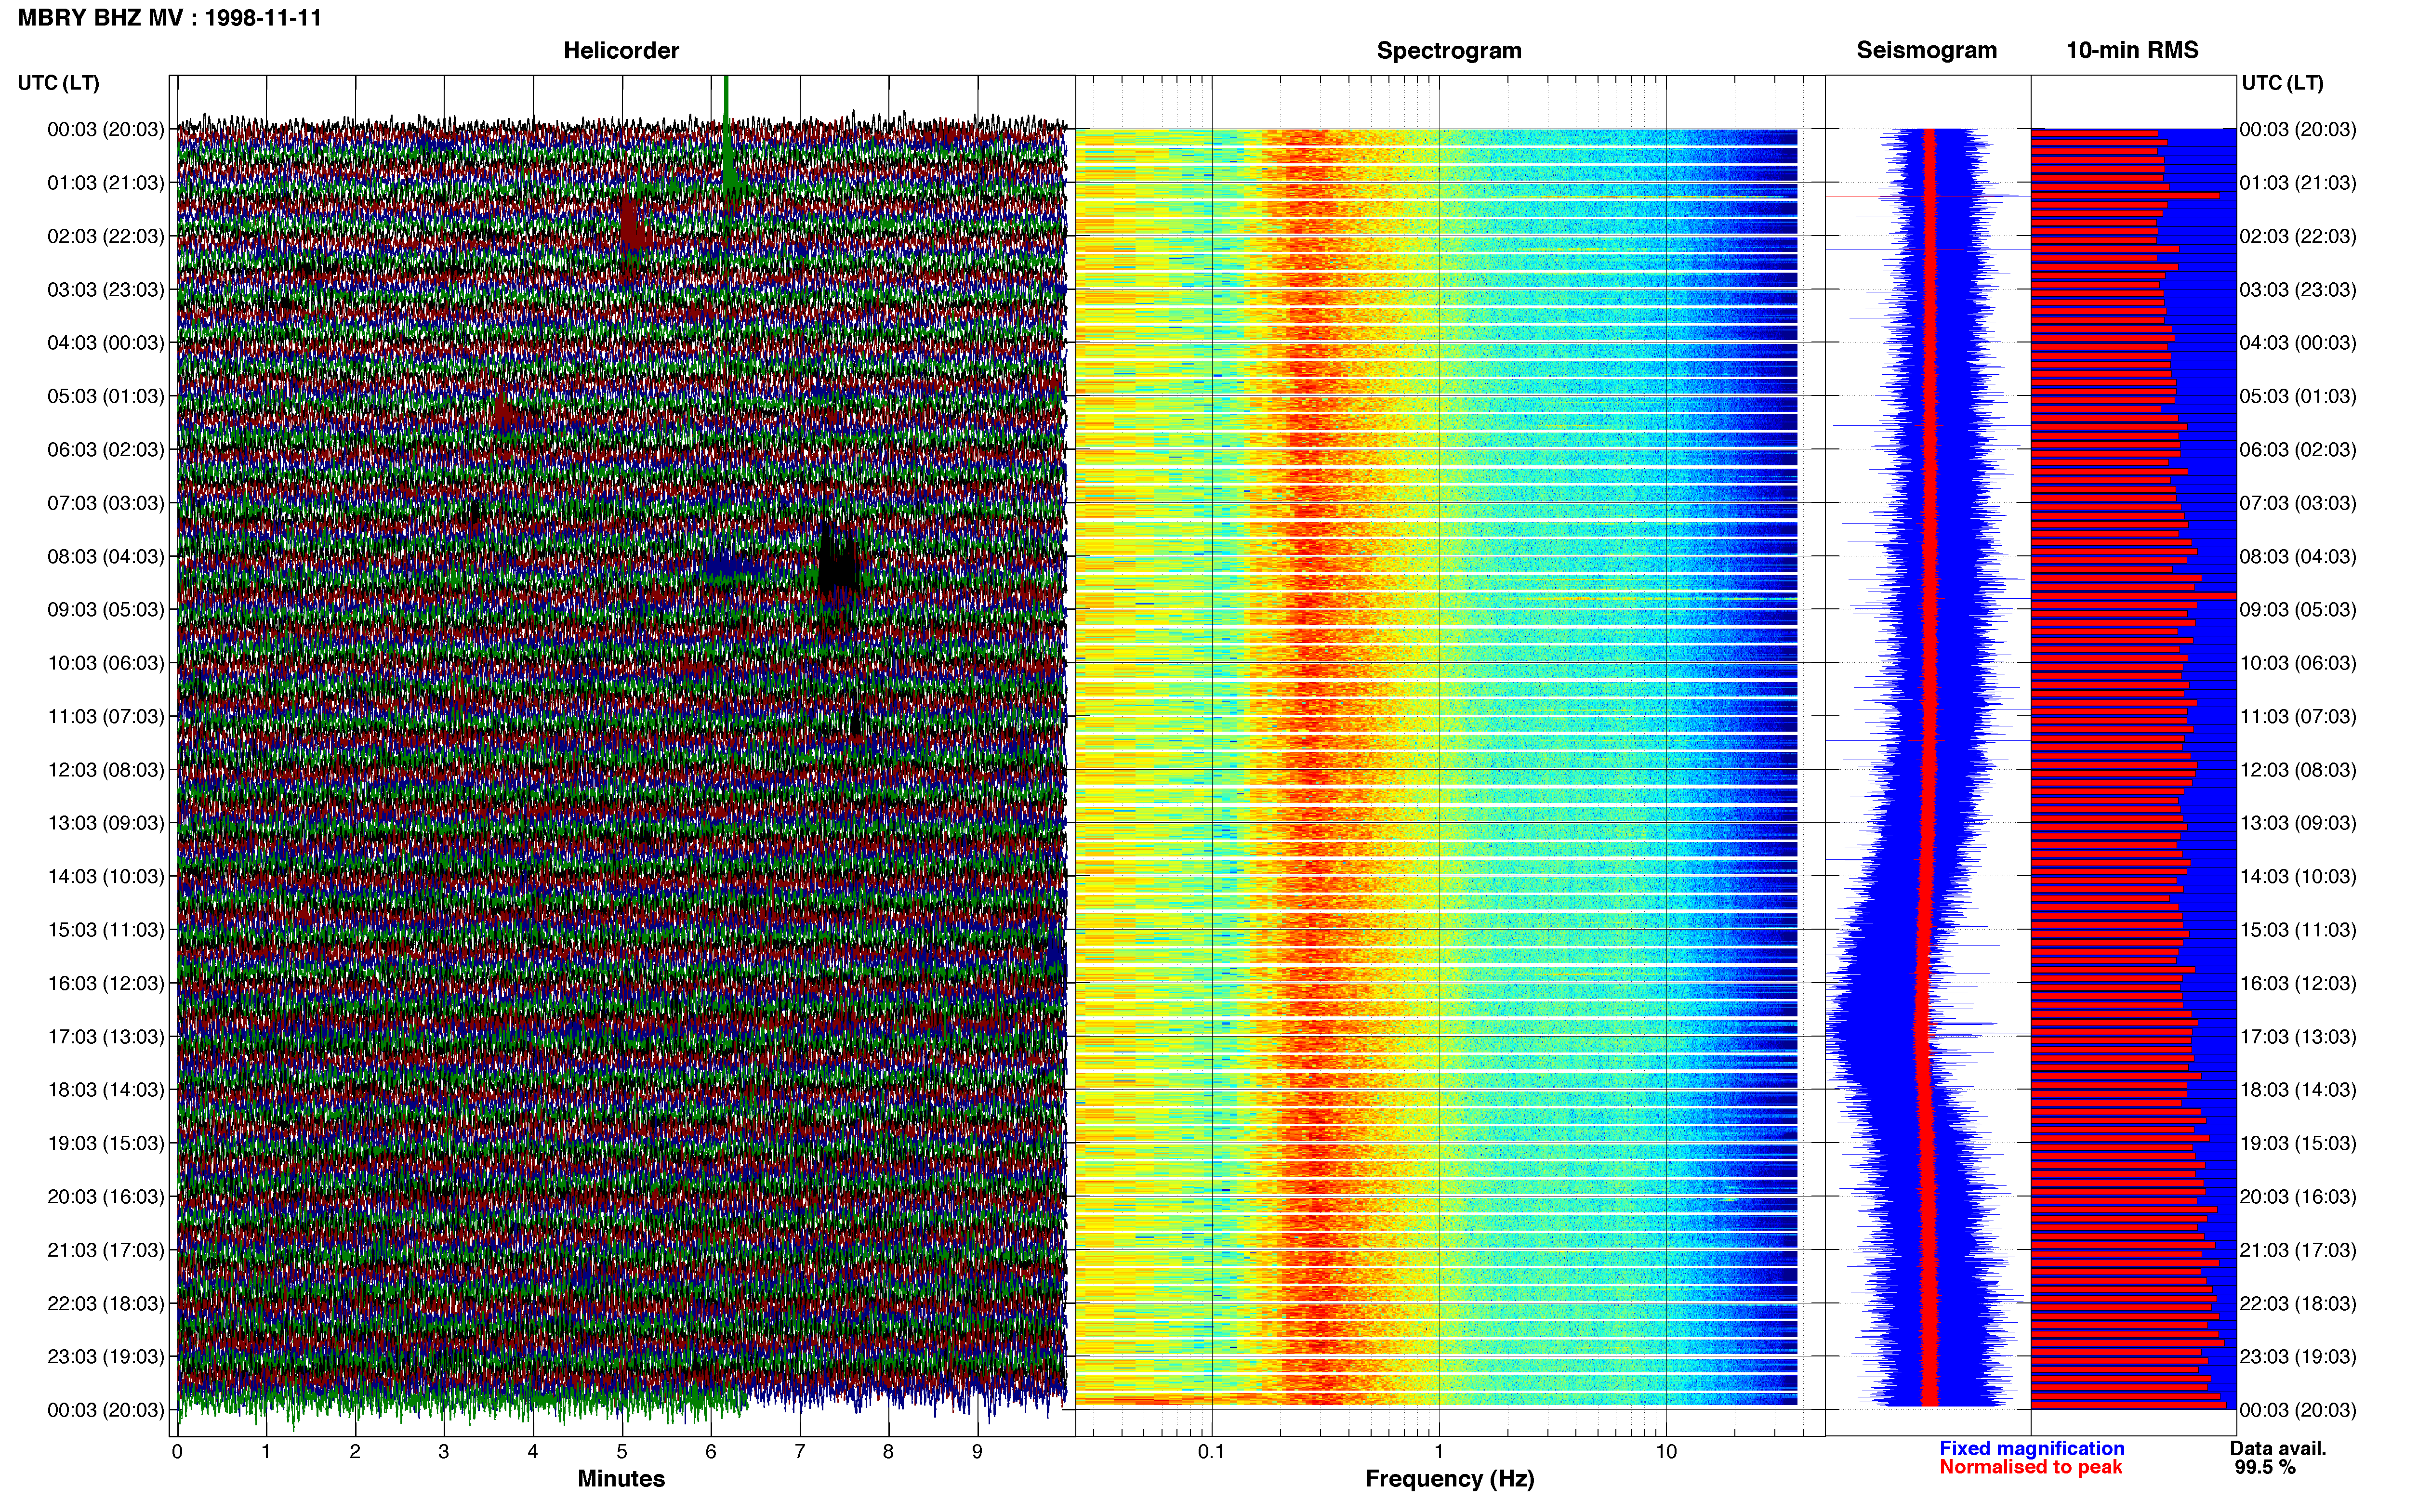Click the UTC (LT) label on the right axis

pyautogui.click(x=2282, y=83)
